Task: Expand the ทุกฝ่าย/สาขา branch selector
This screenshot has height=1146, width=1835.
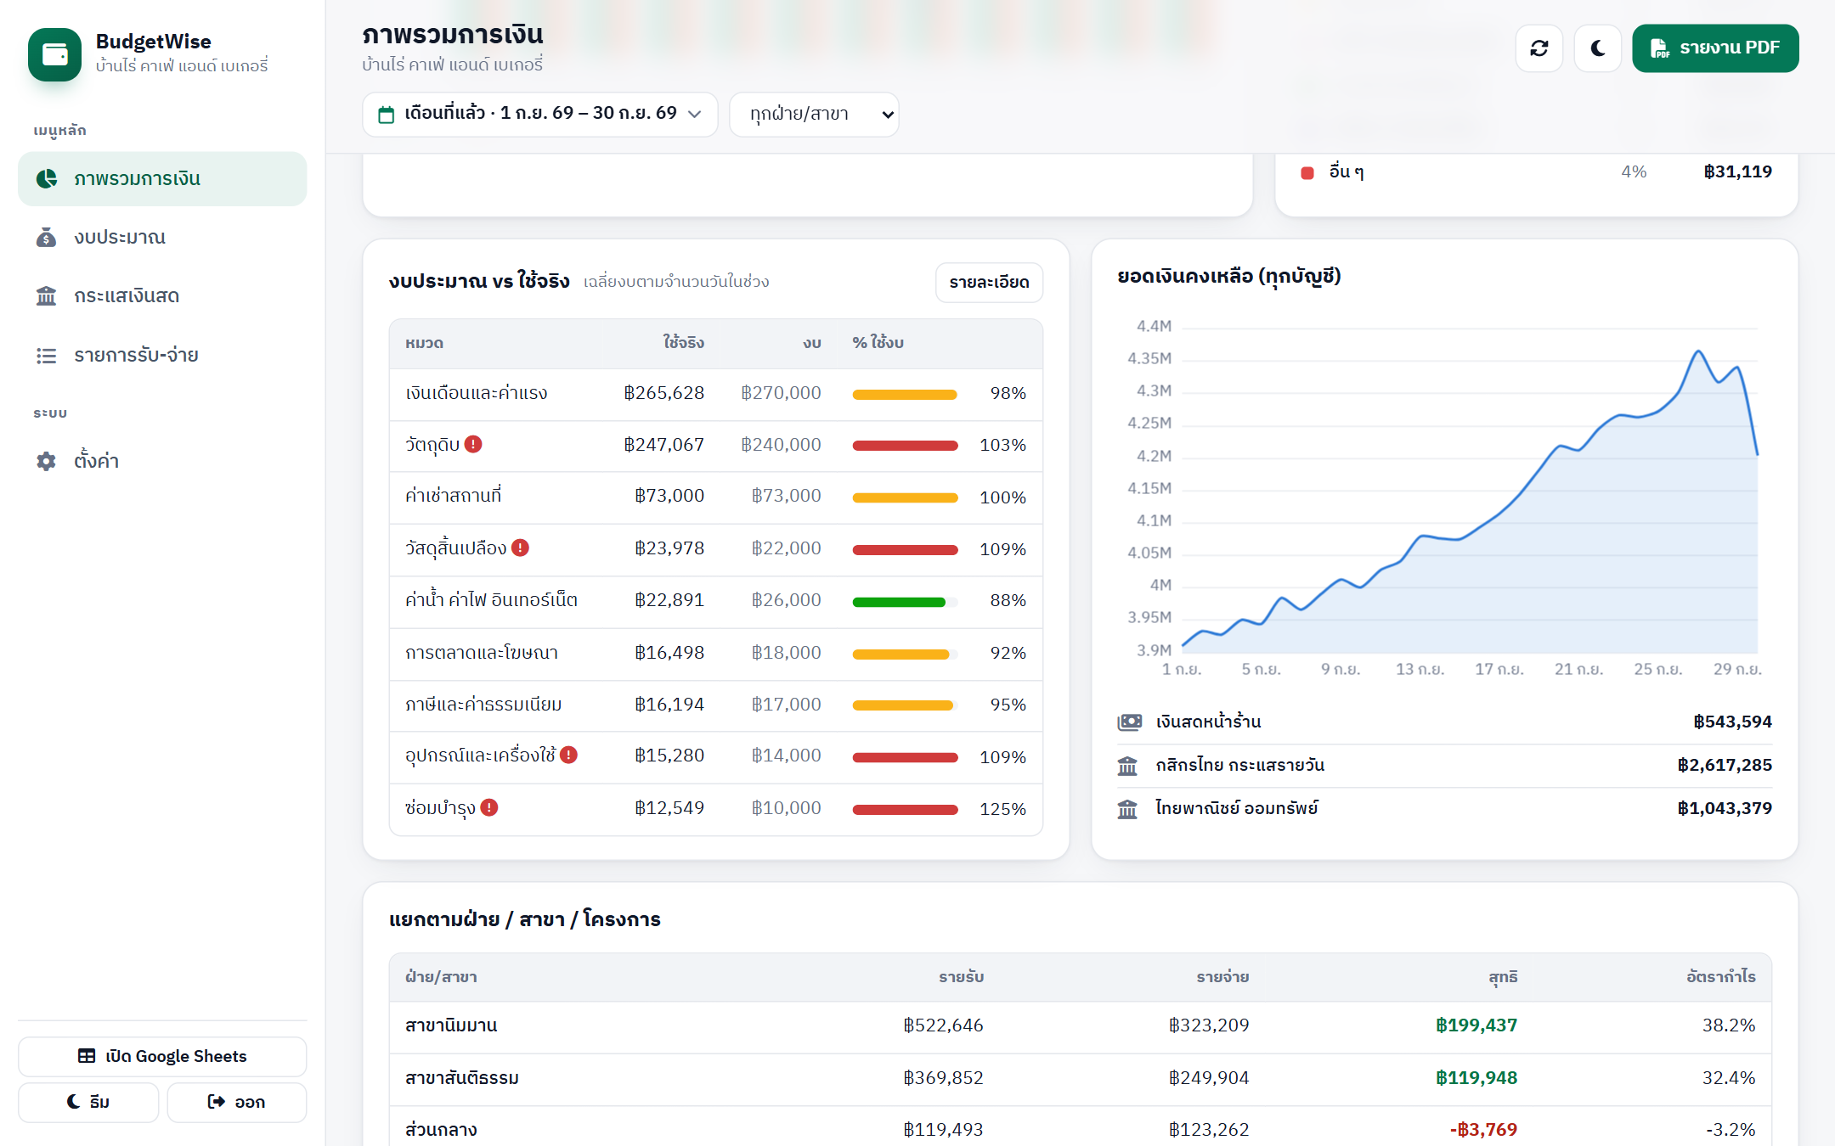Action: click(x=814, y=114)
